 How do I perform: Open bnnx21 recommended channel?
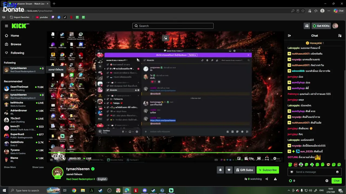(24, 128)
